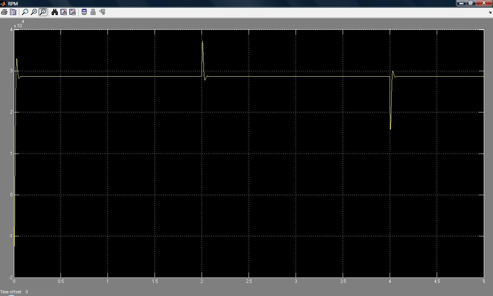
Task: Toggle the Floating scope icon
Action: tap(84, 12)
